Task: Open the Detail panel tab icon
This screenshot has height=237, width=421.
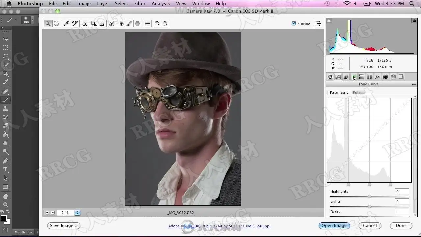Action: point(346,77)
